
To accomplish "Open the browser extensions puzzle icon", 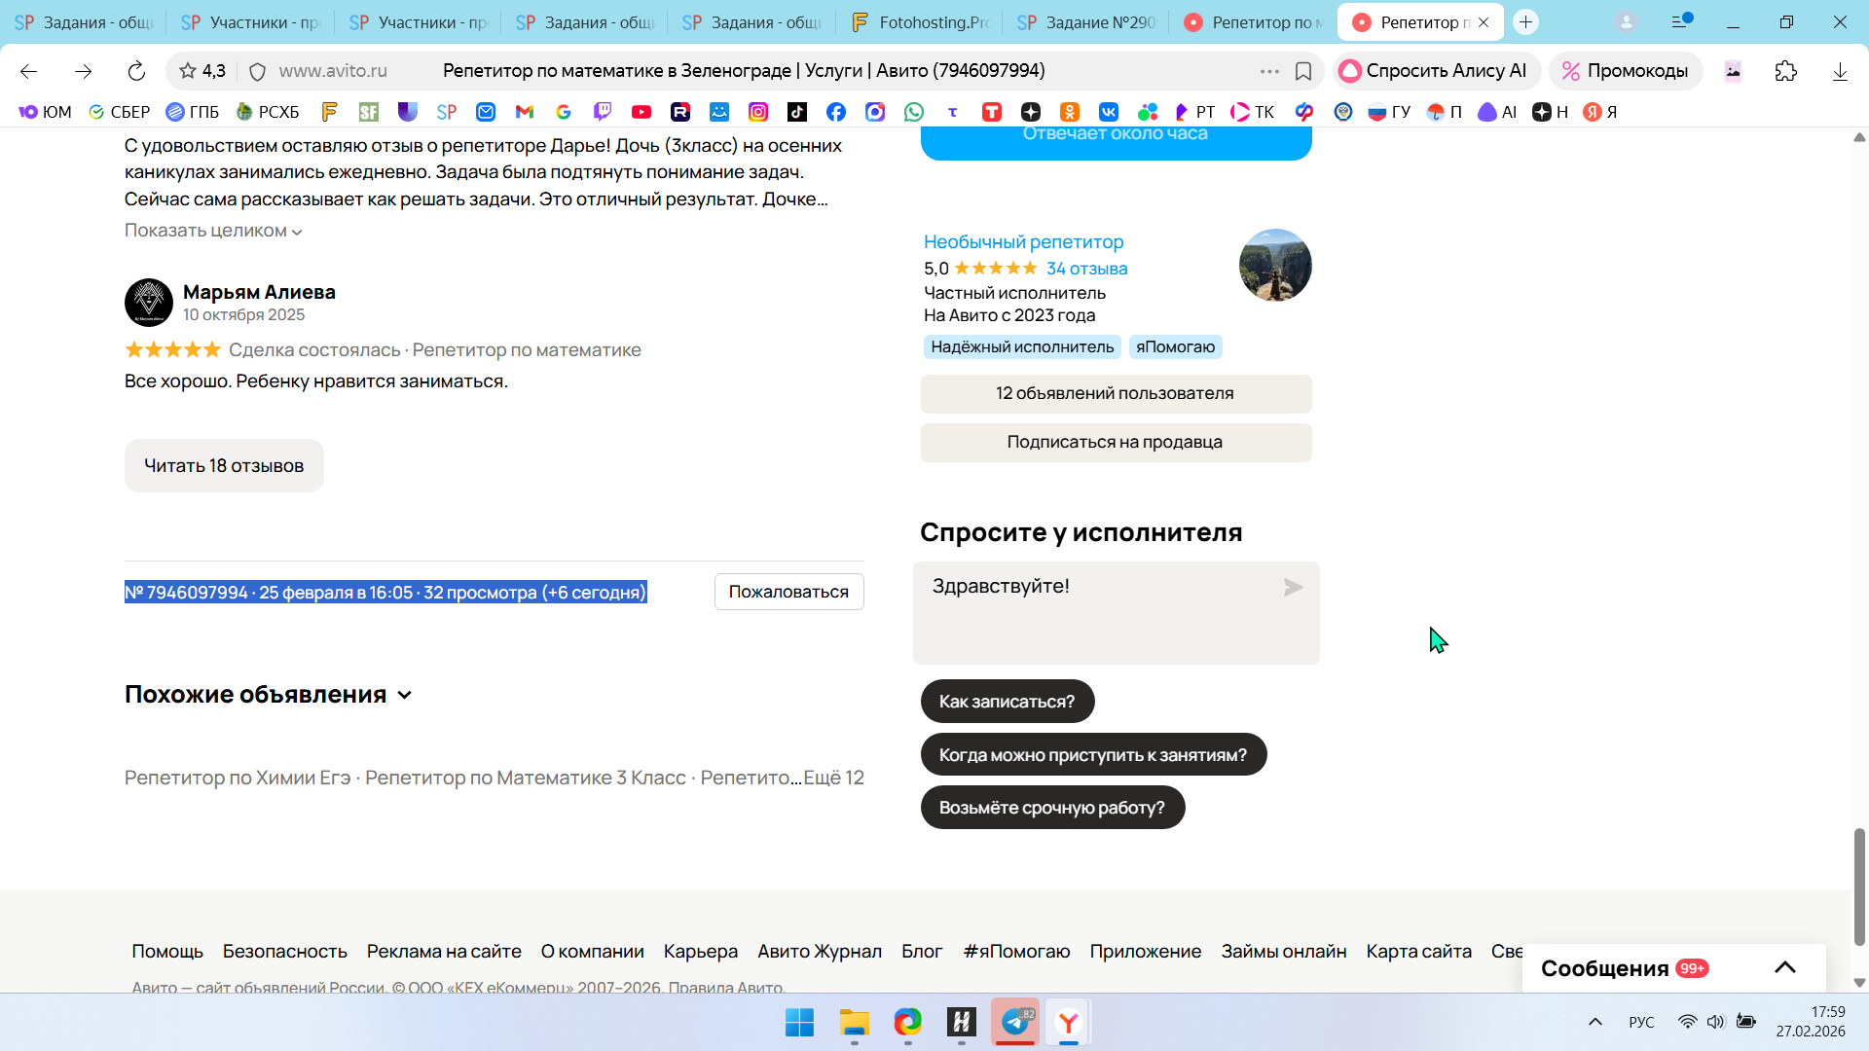I will (x=1785, y=71).
